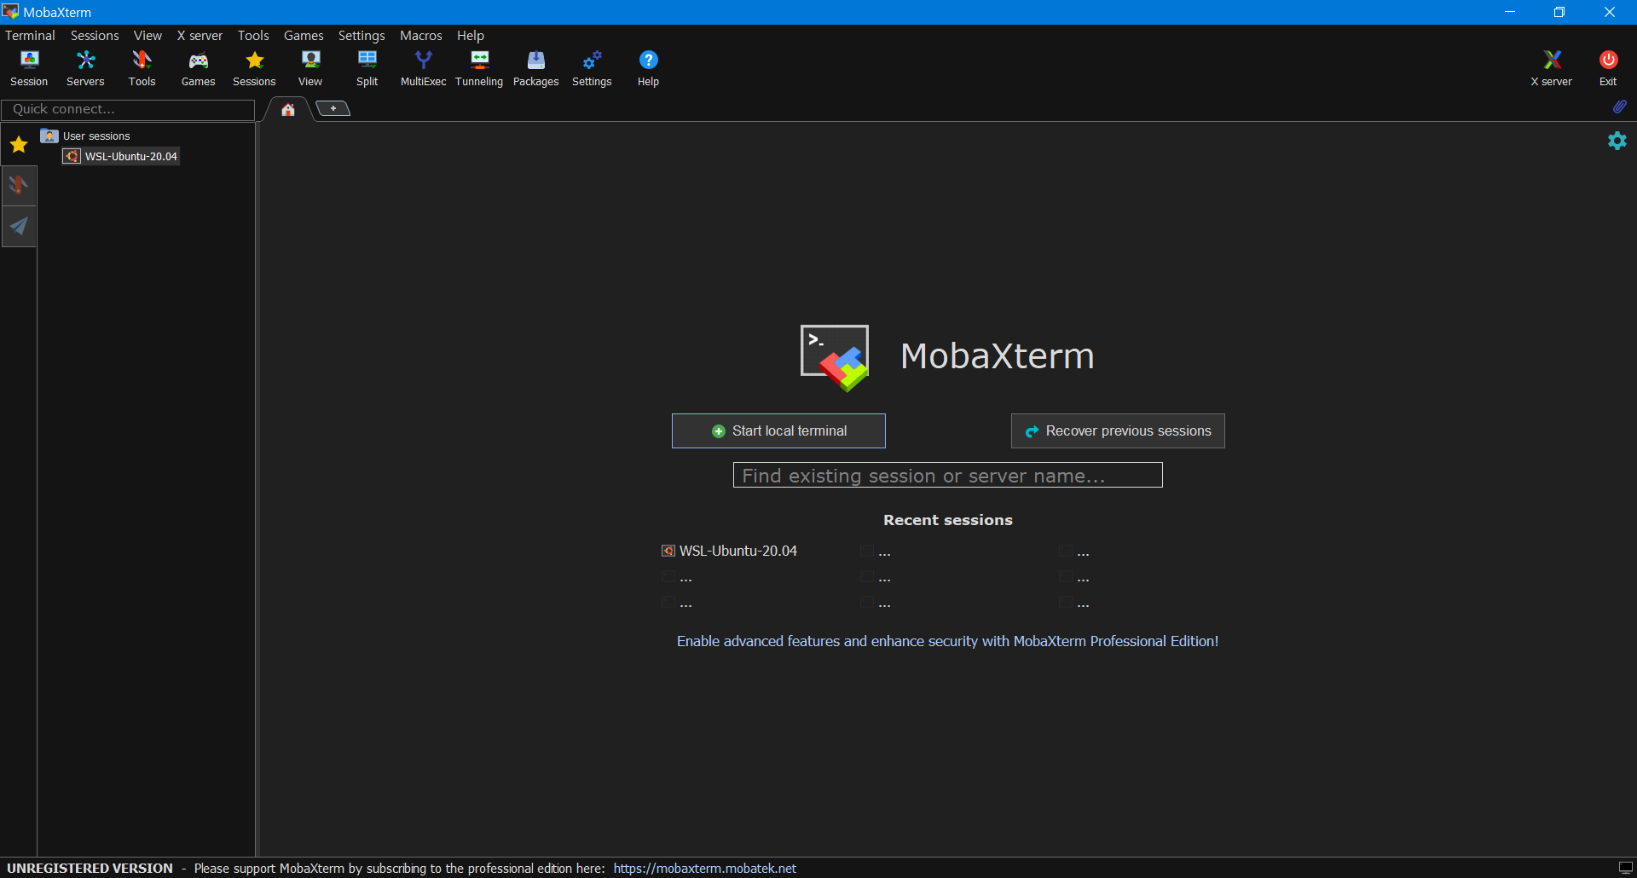Open a new tab with plus button
Screen dimensions: 1637x878
coord(333,108)
